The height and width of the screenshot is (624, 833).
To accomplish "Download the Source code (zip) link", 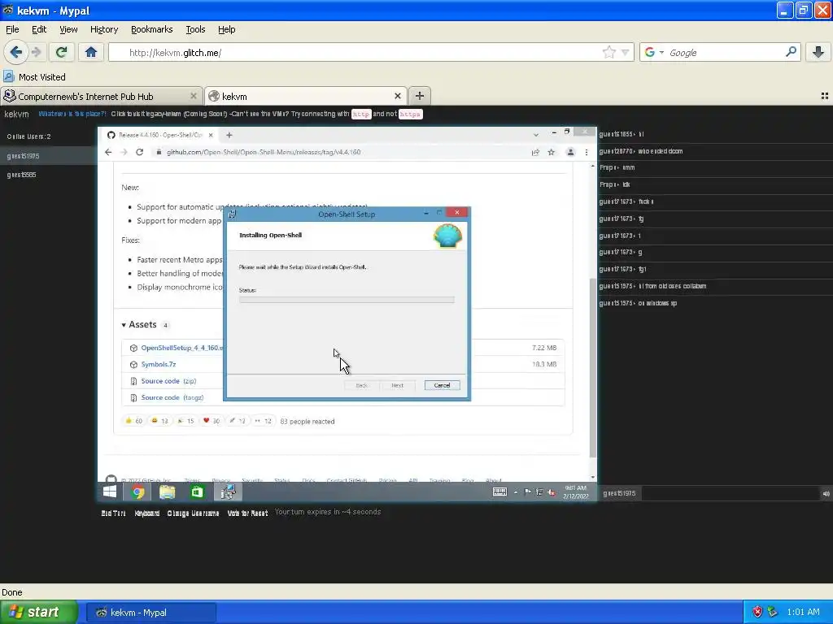I will 168,381.
